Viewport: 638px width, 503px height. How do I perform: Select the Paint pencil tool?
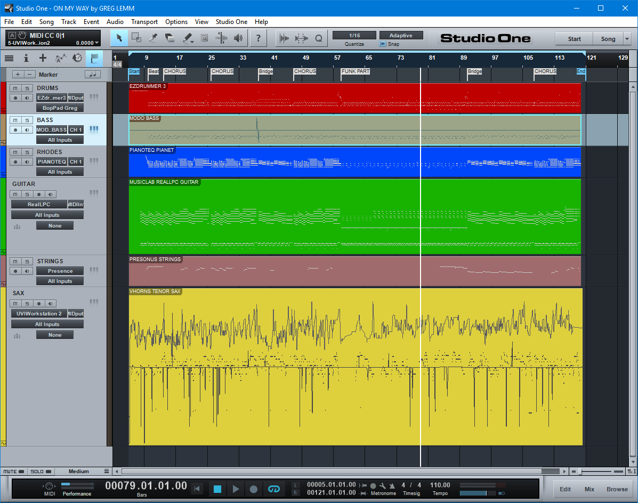point(188,38)
